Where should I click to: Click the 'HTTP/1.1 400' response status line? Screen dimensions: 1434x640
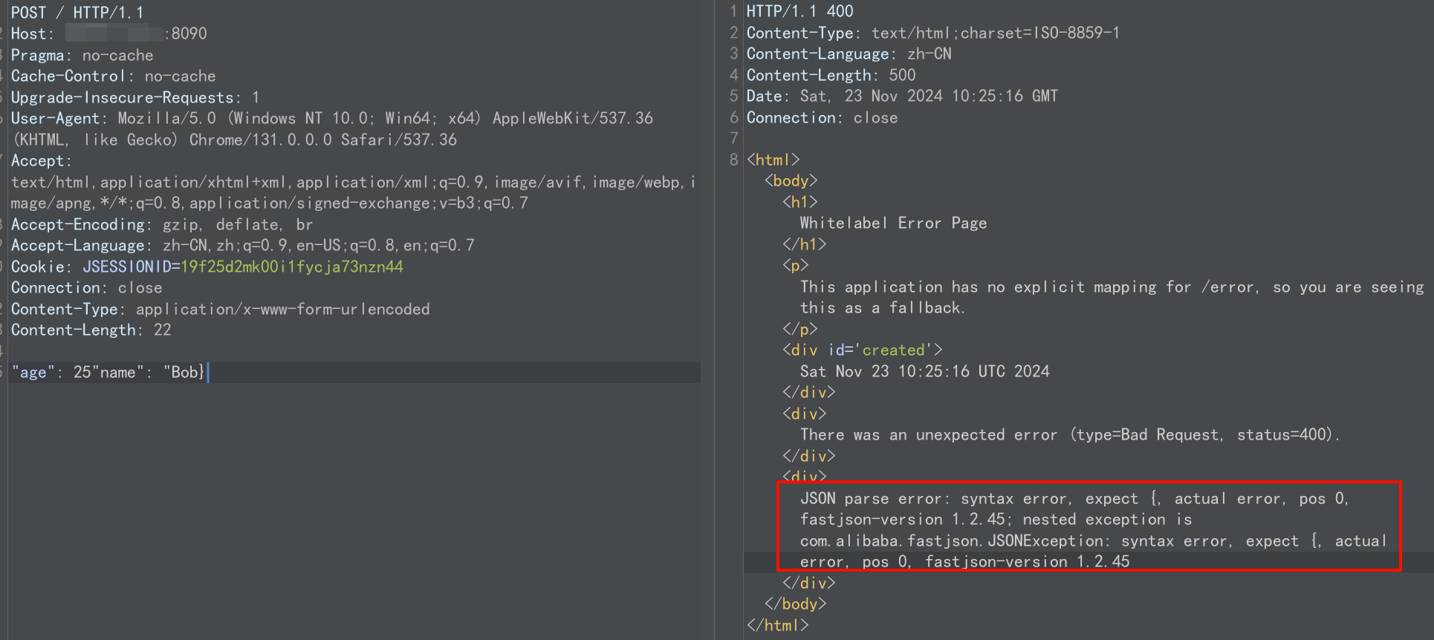point(800,11)
